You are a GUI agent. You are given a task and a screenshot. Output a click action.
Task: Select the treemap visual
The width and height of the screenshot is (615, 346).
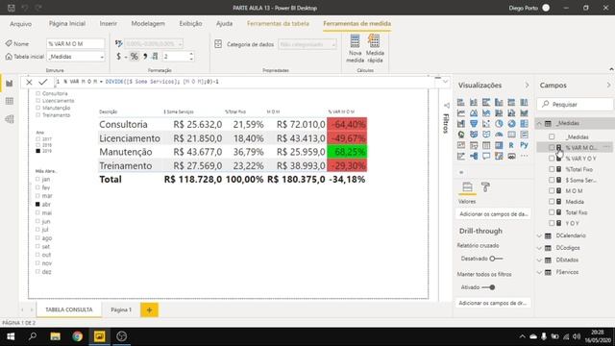coord(524,124)
